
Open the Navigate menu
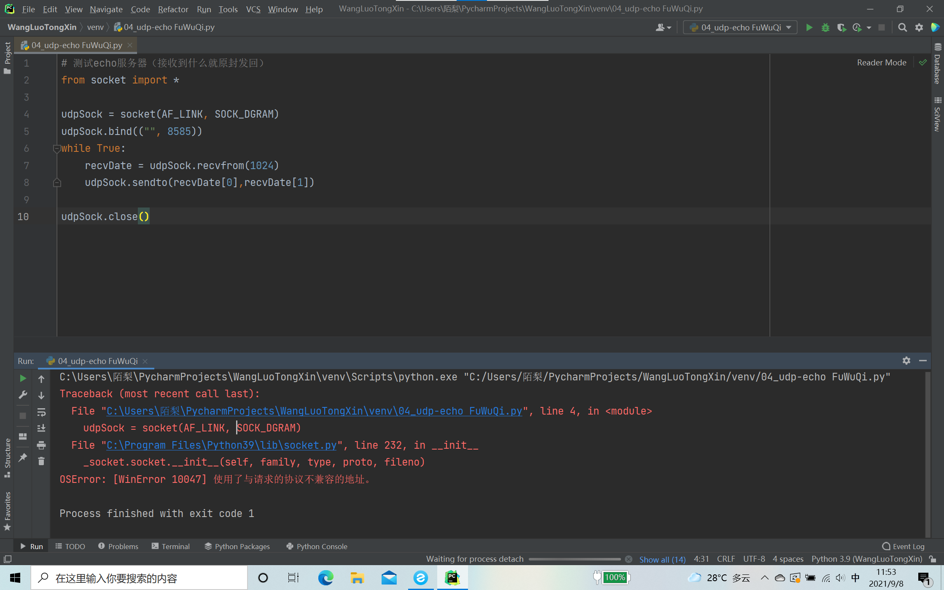coord(106,9)
